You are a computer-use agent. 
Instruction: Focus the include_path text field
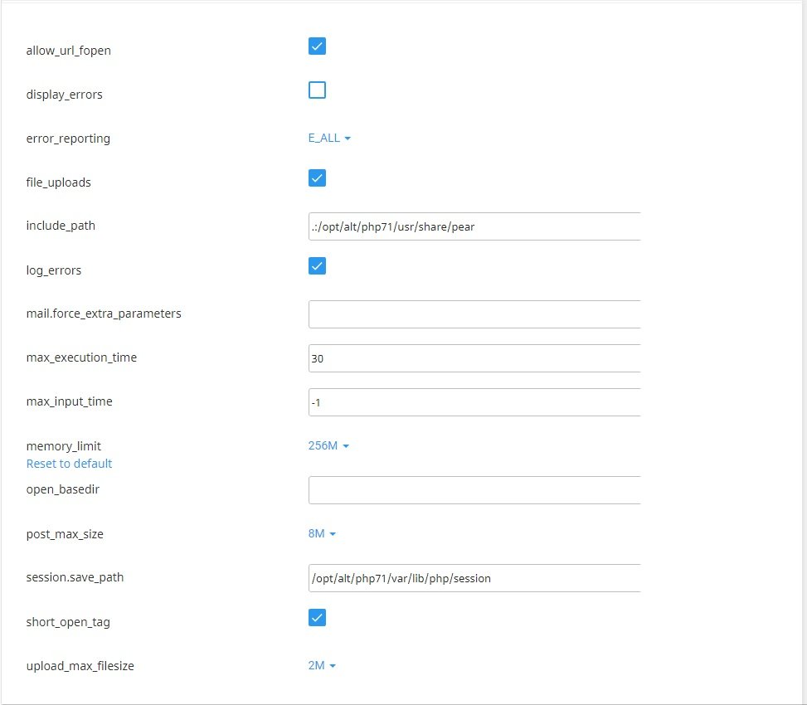click(x=474, y=226)
